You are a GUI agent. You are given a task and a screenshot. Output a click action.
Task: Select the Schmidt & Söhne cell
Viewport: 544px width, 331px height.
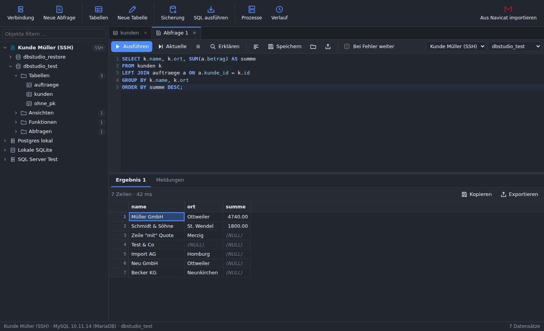click(x=157, y=226)
